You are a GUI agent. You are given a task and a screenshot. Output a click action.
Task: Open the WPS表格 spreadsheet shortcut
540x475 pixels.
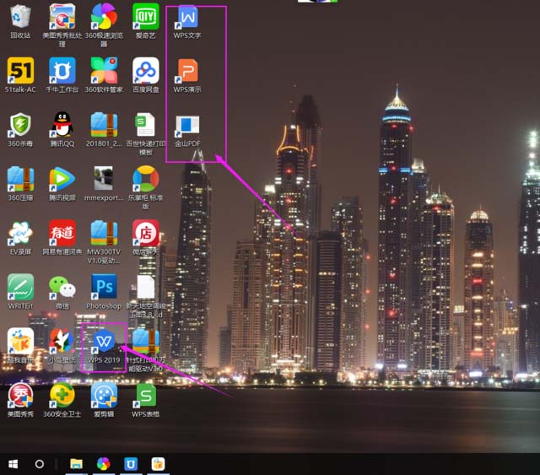click(146, 395)
